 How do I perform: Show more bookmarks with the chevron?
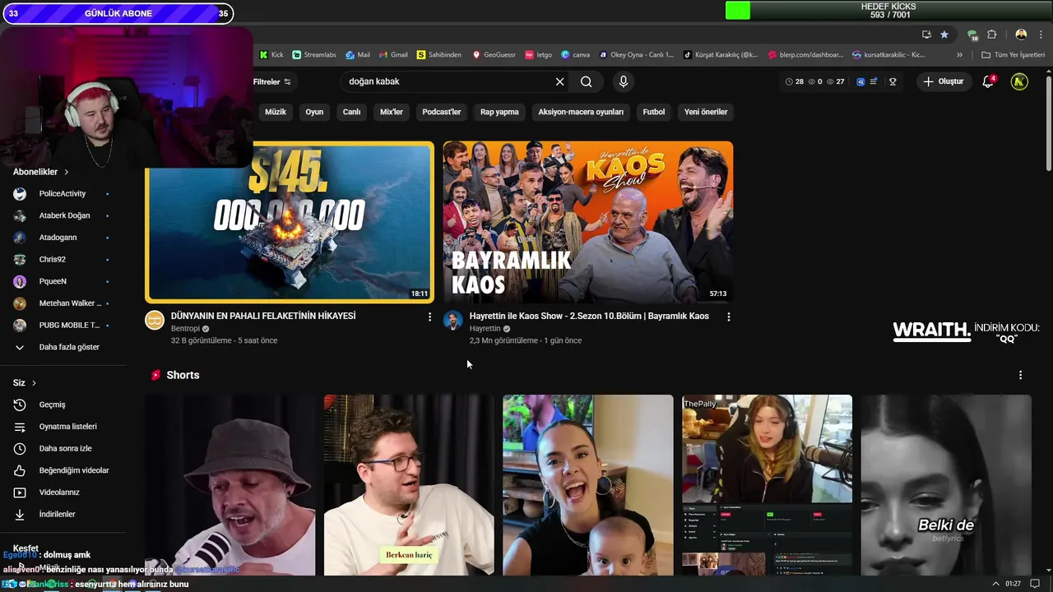(959, 55)
